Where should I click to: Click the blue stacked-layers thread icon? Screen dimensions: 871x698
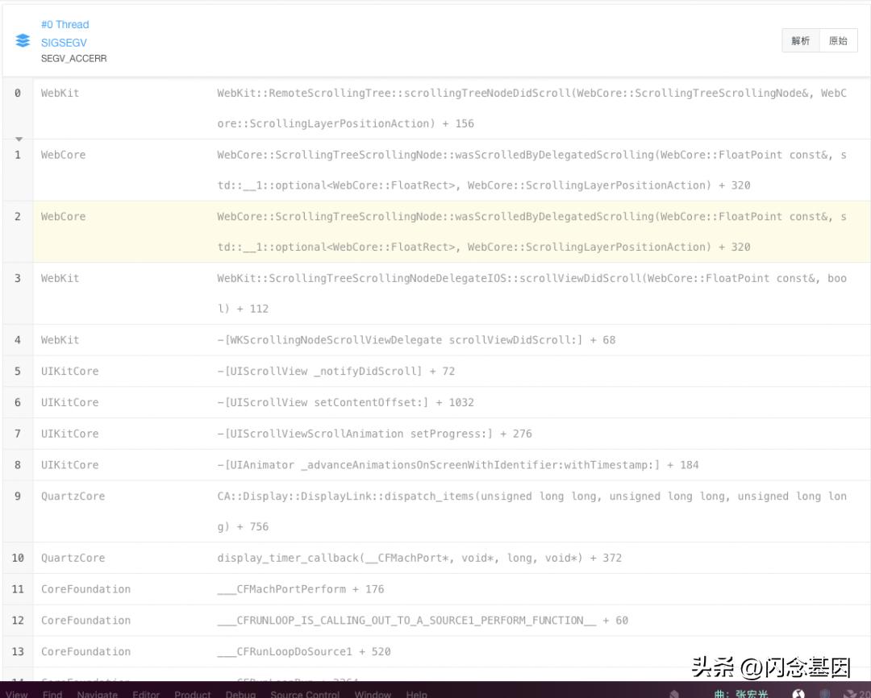click(23, 39)
